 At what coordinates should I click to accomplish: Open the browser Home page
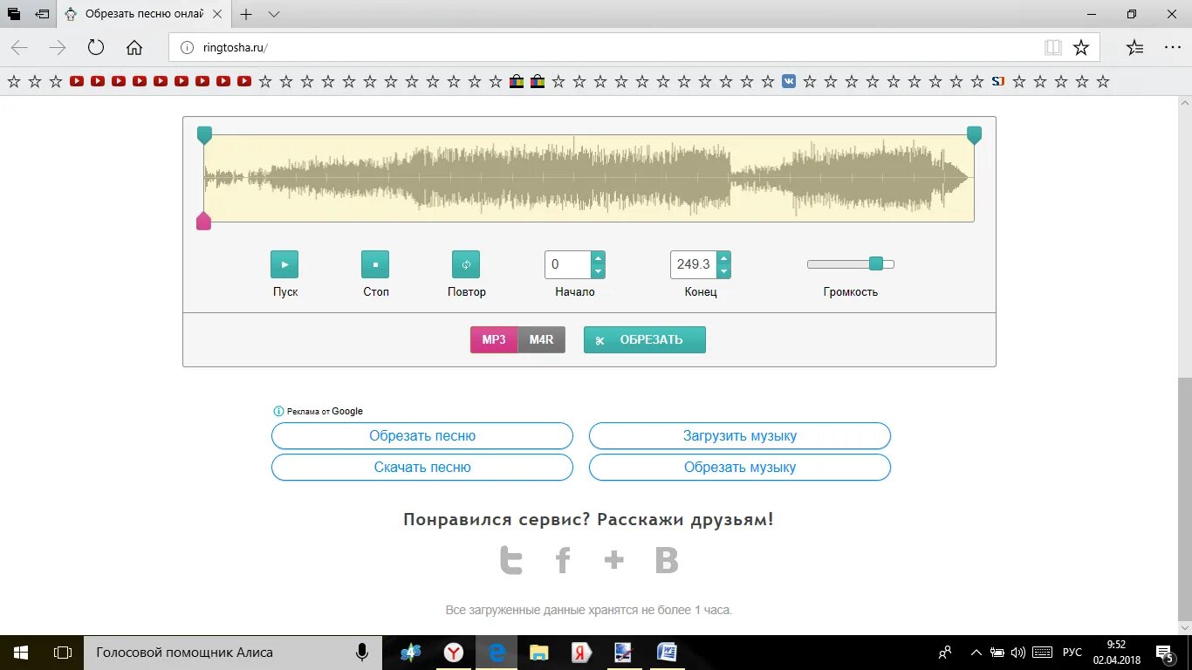[134, 48]
